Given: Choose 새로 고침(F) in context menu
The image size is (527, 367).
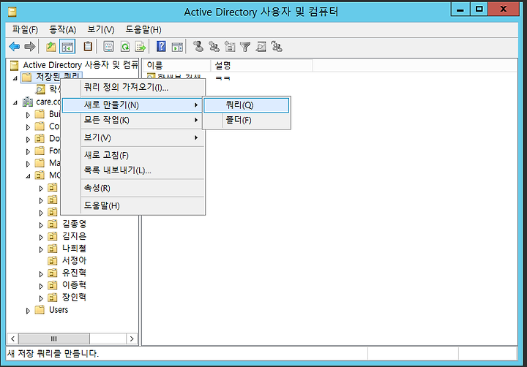Looking at the screenshot, I should point(133,156).
